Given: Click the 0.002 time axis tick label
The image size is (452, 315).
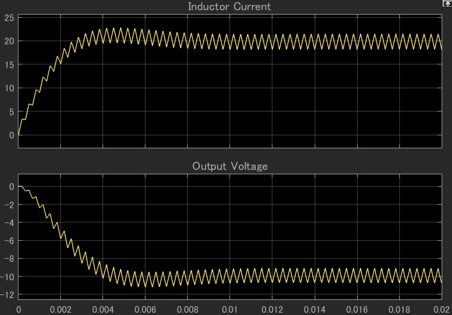Looking at the screenshot, I should point(61,309).
